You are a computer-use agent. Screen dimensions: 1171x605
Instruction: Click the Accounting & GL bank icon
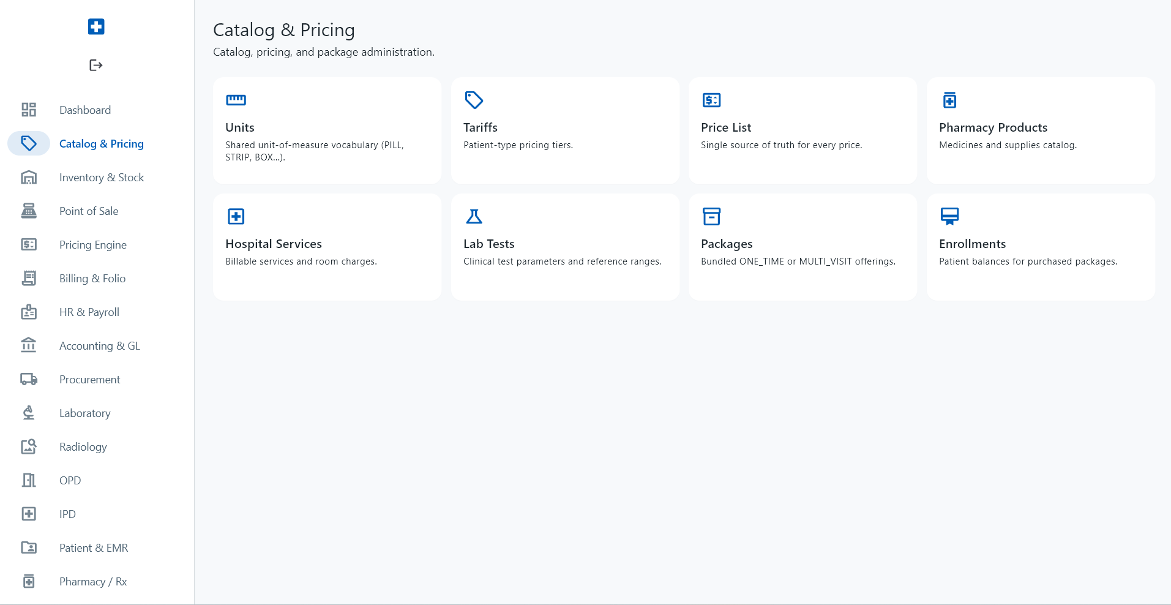pos(29,345)
